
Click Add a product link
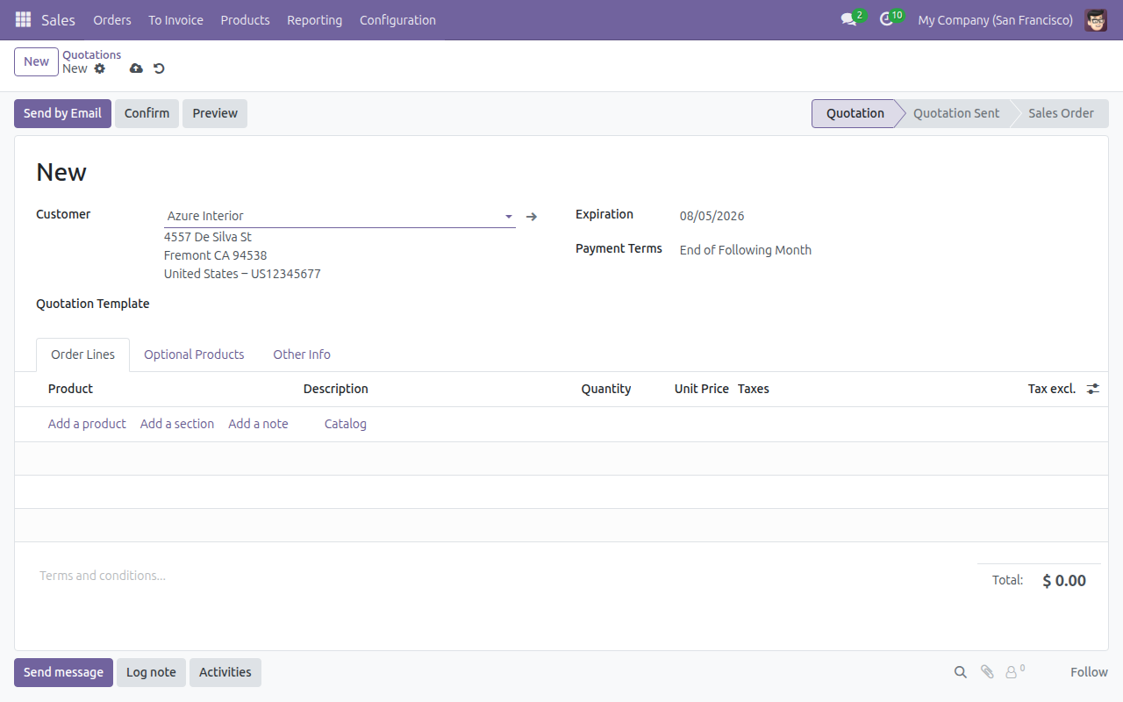pyautogui.click(x=87, y=424)
